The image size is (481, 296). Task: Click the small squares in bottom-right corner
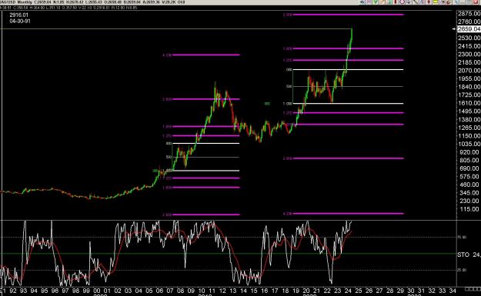coord(473,289)
